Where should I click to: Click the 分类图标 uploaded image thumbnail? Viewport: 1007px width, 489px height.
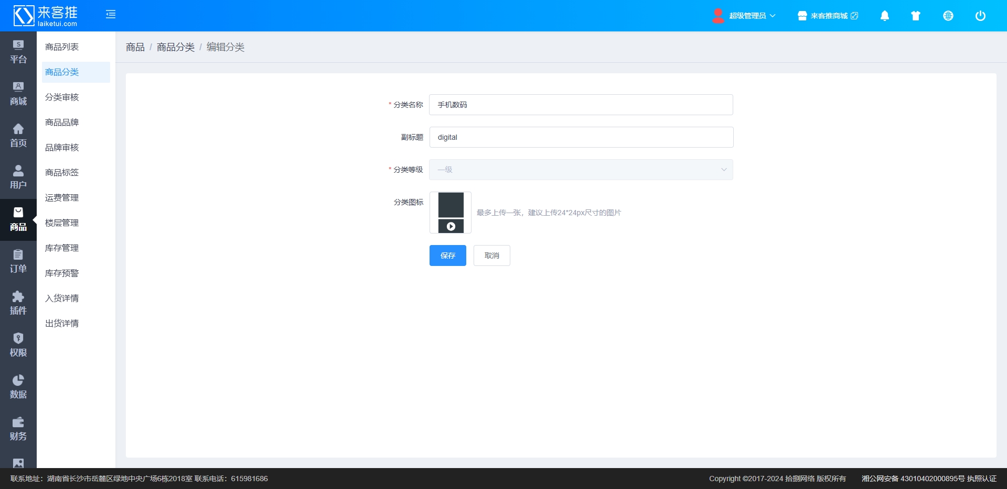pyautogui.click(x=451, y=212)
